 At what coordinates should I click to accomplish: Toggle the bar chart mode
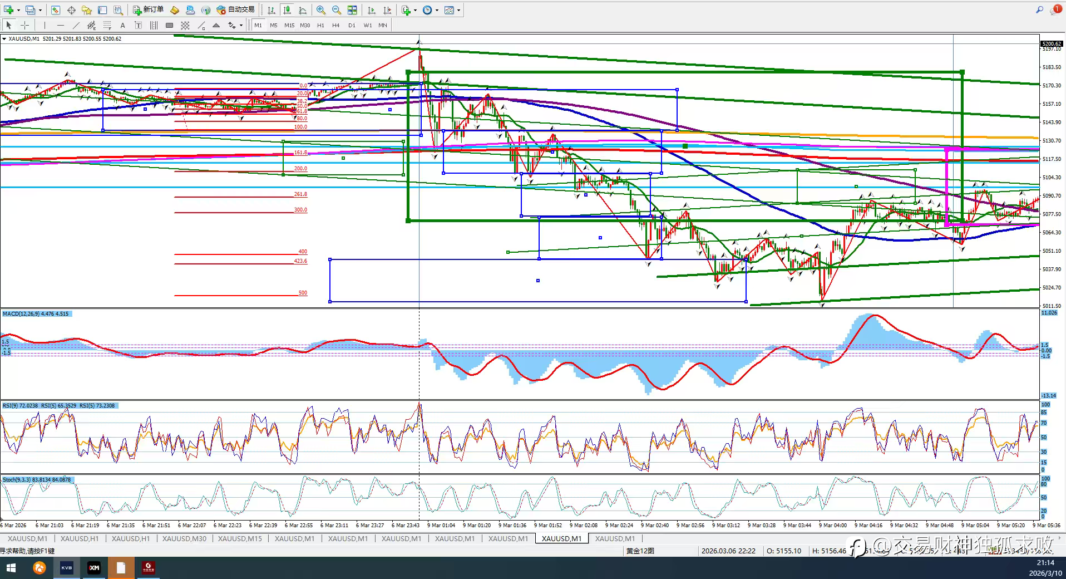[271, 10]
